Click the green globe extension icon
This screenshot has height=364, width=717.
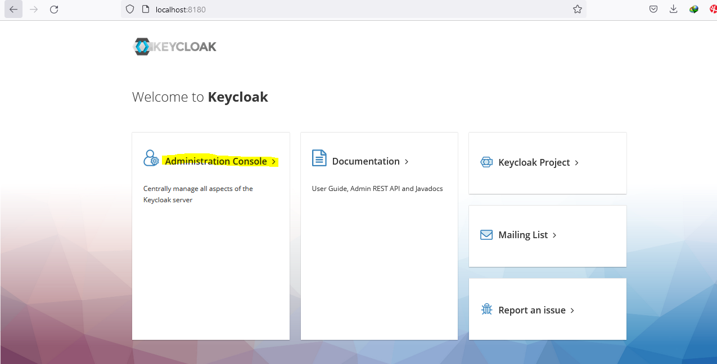coord(694,9)
